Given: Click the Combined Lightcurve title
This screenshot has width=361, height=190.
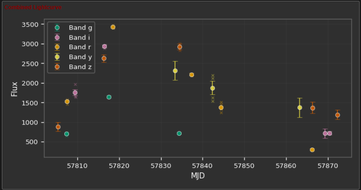Looking at the screenshot, I should pos(33,7).
